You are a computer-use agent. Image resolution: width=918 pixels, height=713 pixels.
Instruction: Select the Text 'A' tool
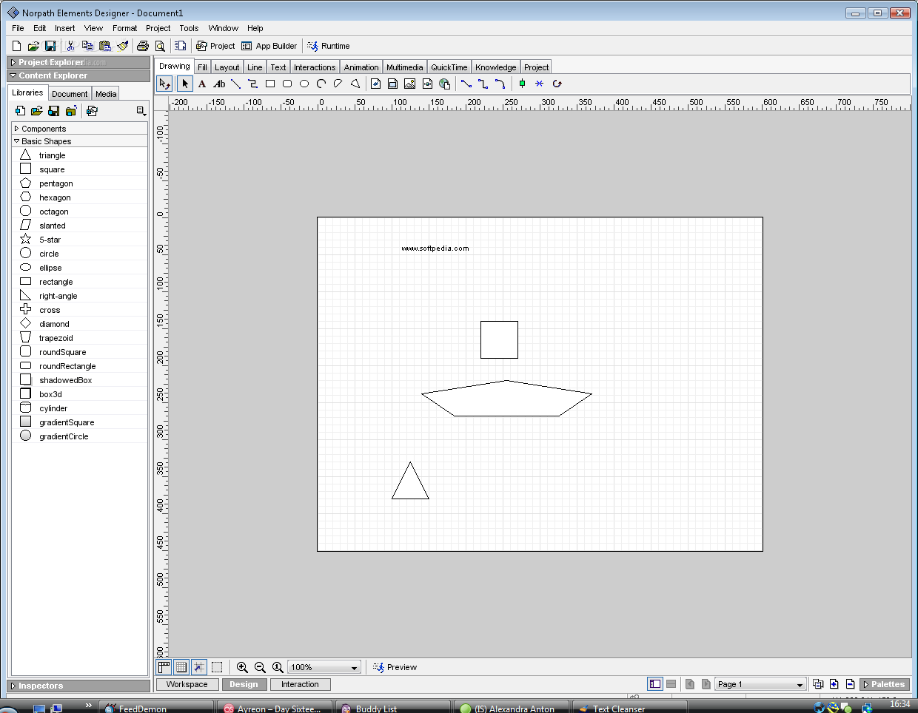pos(201,84)
